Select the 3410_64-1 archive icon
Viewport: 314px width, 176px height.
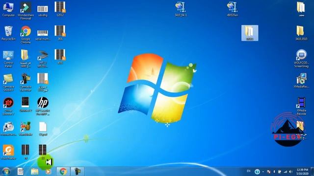181,9
